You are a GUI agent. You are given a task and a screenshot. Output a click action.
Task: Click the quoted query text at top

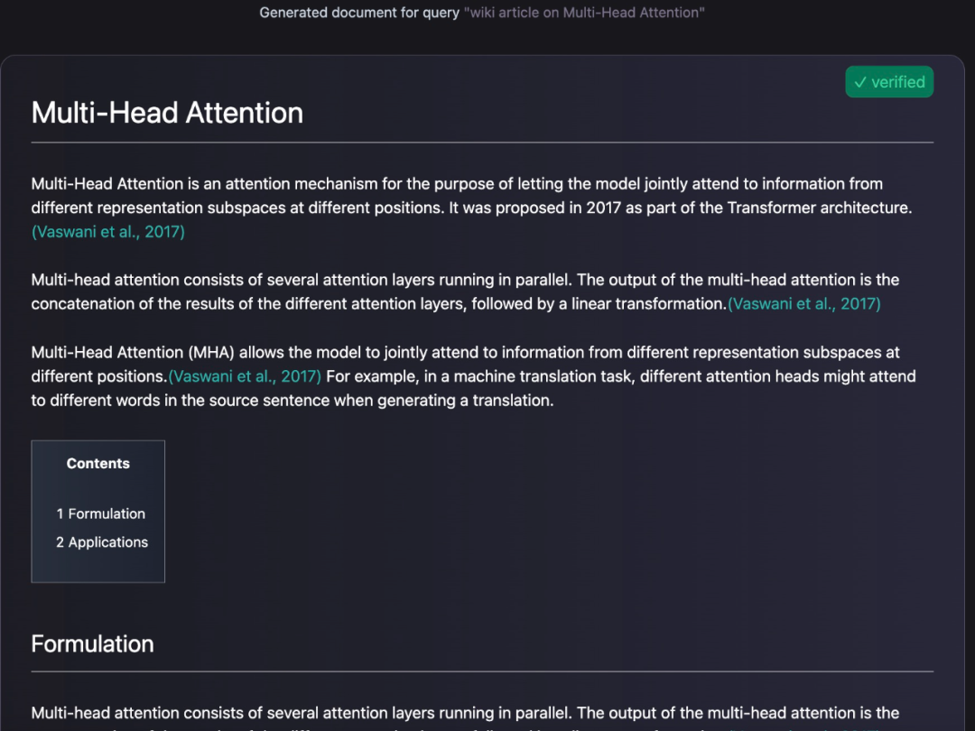tap(584, 13)
